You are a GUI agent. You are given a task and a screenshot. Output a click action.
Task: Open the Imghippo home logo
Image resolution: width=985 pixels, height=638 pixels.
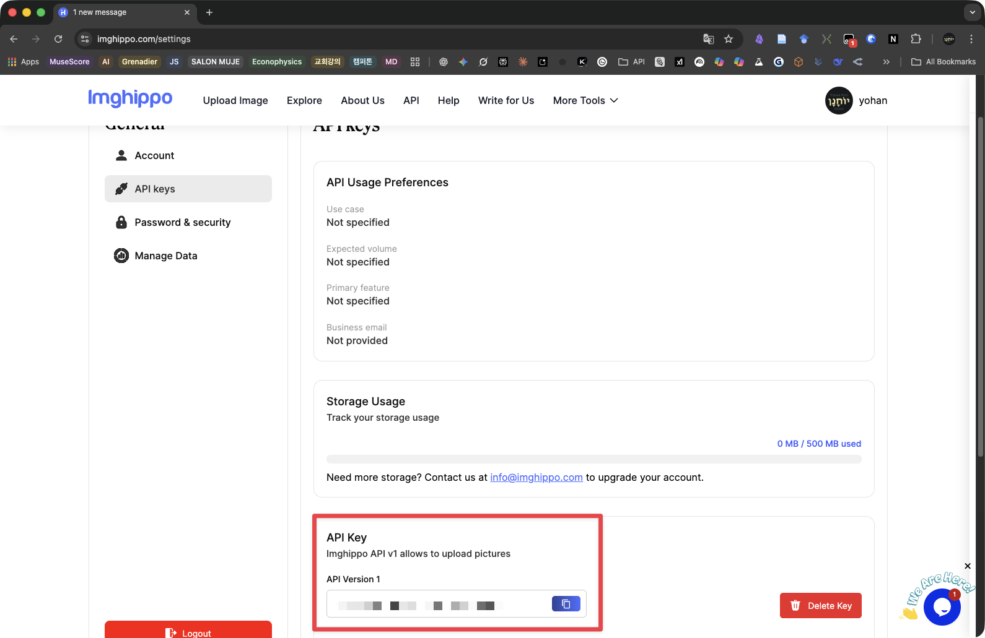(130, 99)
